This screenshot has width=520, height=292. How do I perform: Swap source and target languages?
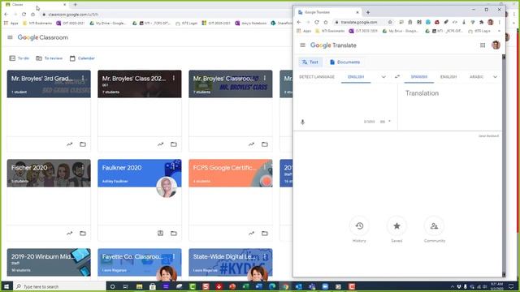click(x=397, y=77)
